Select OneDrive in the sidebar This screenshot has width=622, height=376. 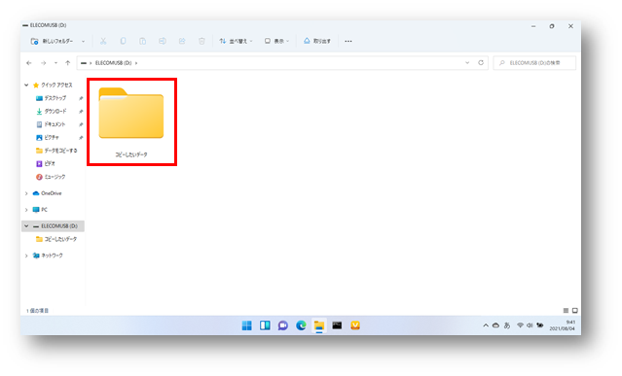(x=47, y=193)
